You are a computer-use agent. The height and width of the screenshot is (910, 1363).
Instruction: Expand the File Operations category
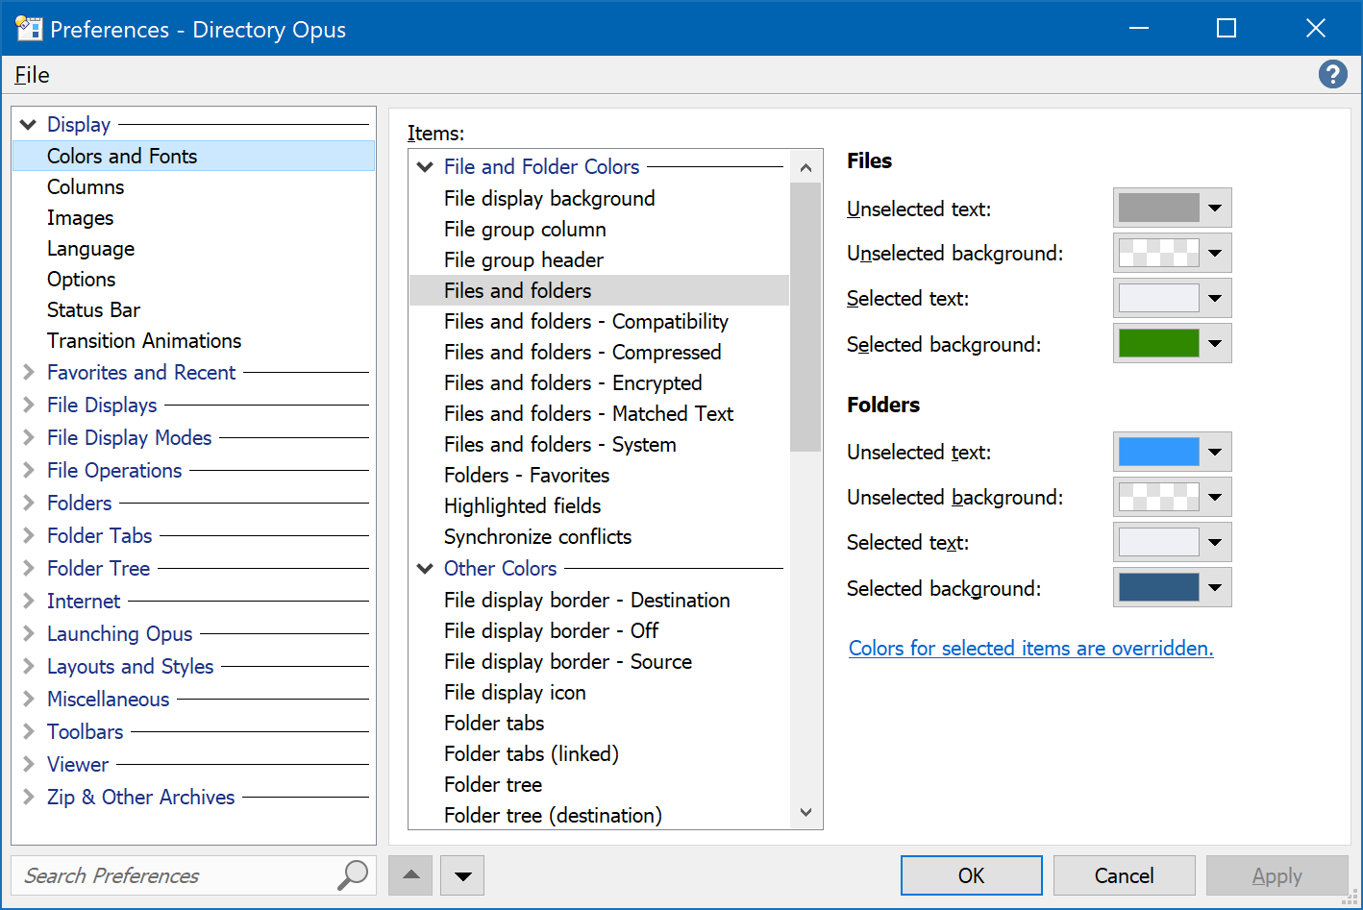(x=28, y=471)
